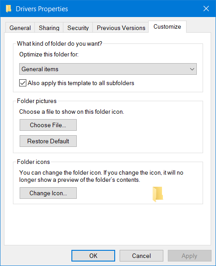The width and height of the screenshot is (216, 266).
Task: Uncheck 'Also apply this template to all subfolders'
Action: click(23, 83)
